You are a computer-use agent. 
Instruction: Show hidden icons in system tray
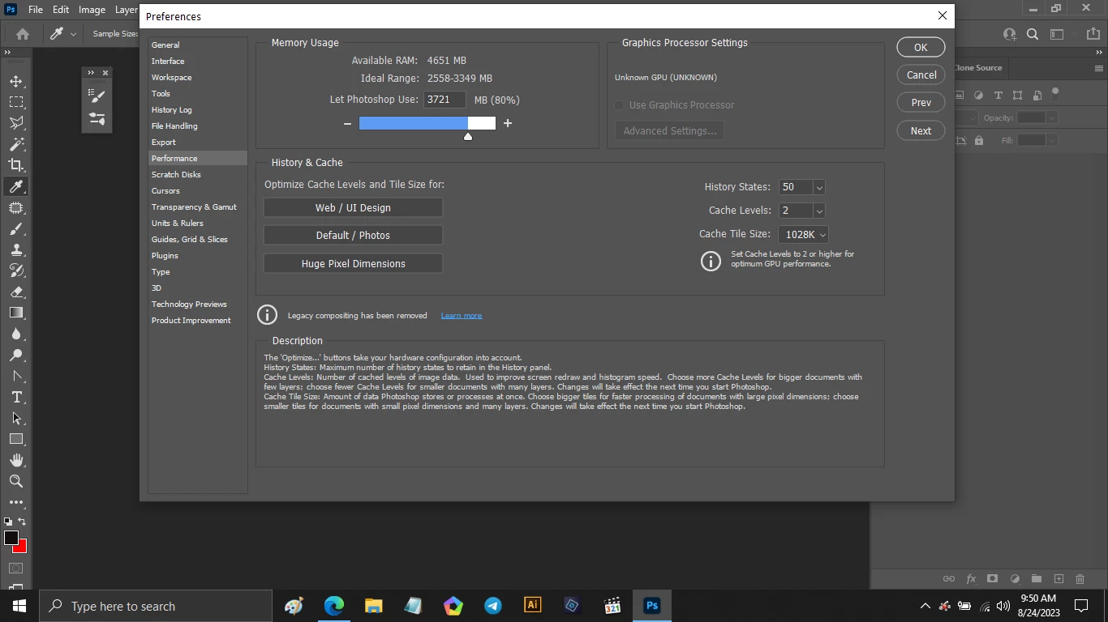click(925, 606)
